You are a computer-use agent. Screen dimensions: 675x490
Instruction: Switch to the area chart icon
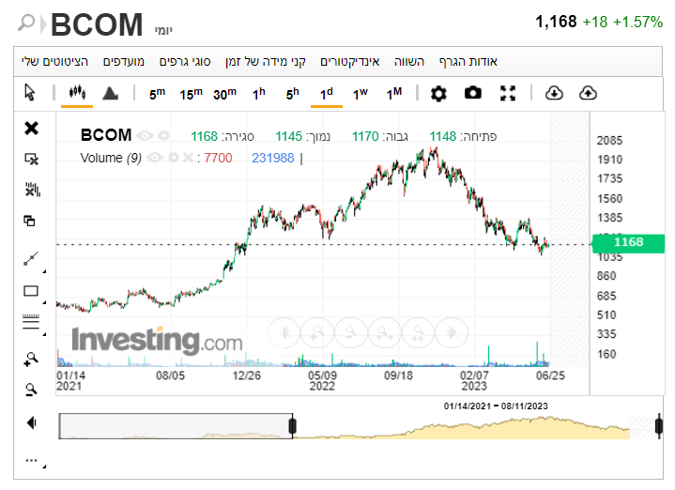[x=110, y=93]
